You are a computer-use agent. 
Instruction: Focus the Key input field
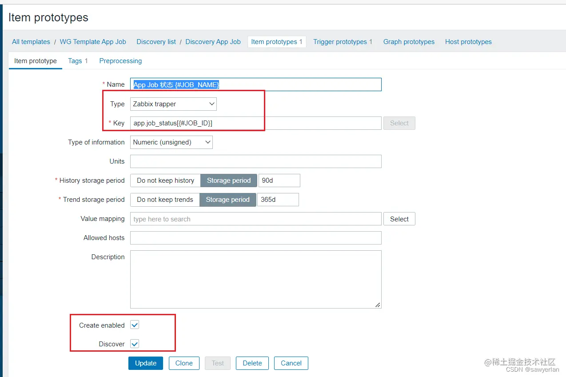click(x=256, y=123)
